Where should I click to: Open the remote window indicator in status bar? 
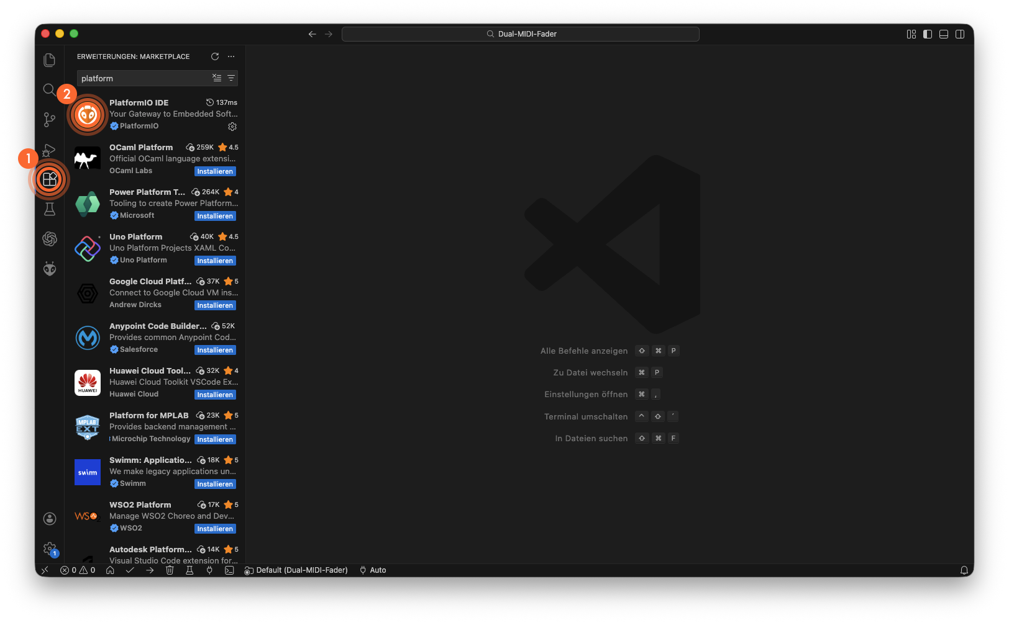click(45, 570)
